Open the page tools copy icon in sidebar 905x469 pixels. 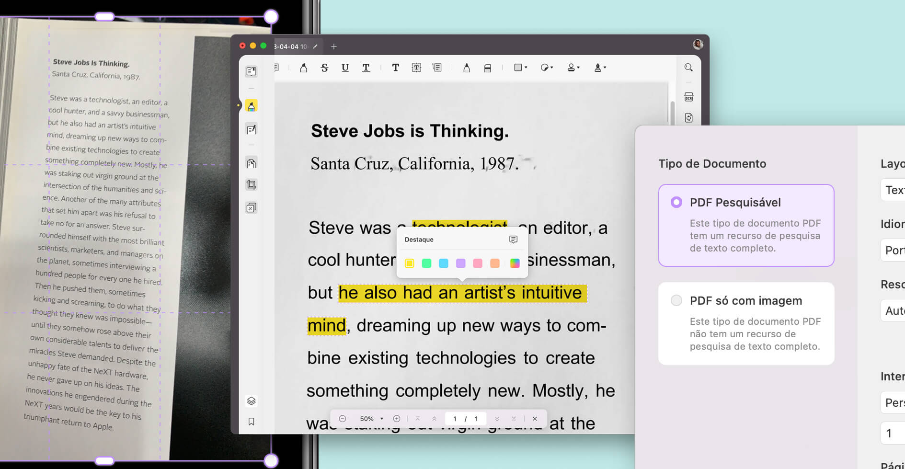point(251,208)
